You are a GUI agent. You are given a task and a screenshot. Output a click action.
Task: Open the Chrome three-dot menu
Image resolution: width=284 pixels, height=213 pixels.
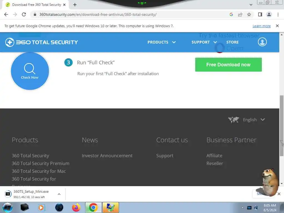point(278,14)
